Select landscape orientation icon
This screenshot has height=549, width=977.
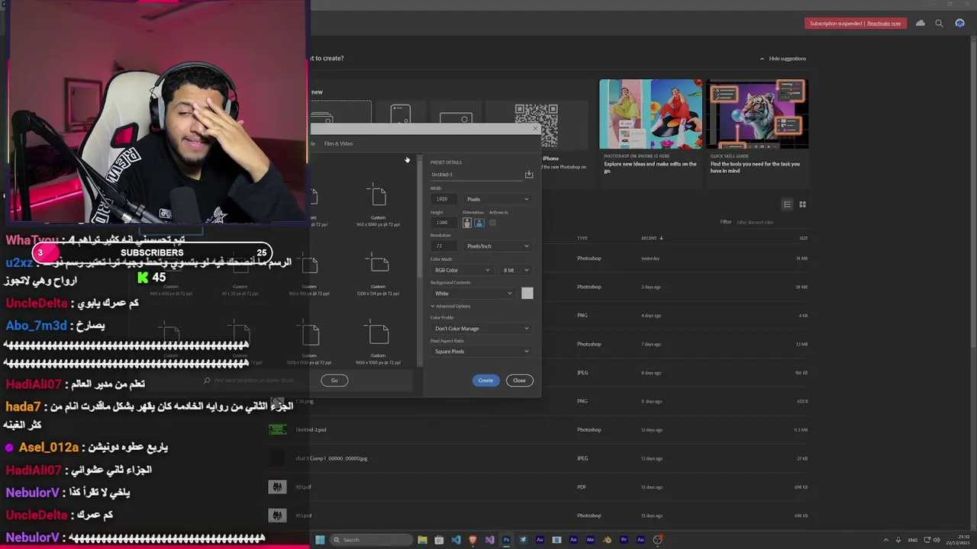point(479,223)
